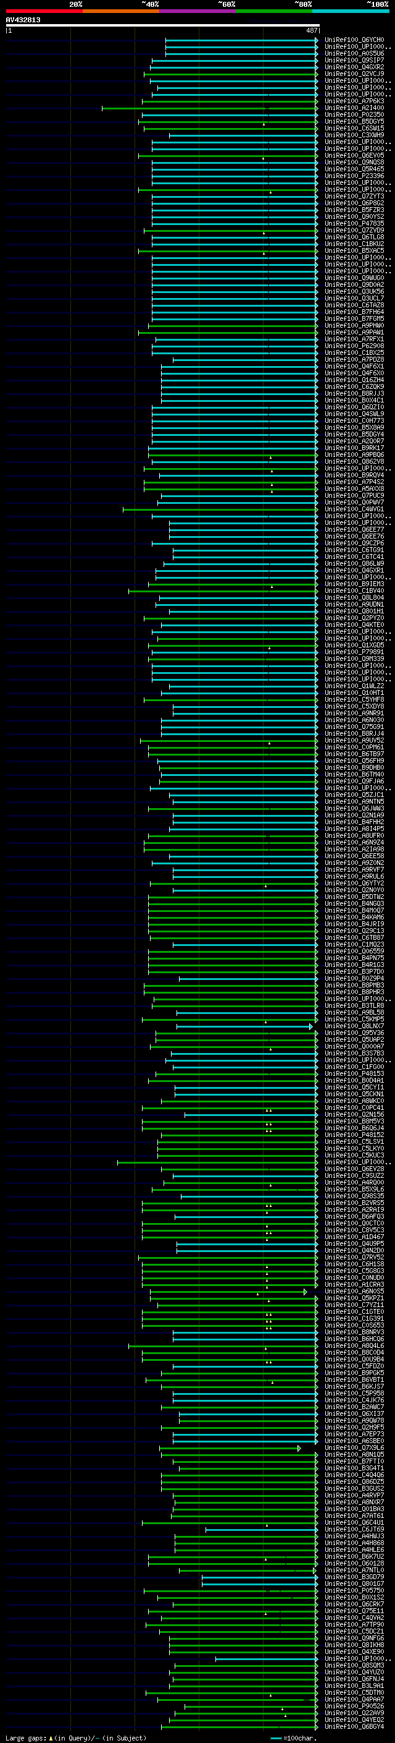Click the alignment bar of UniRef100_Q6YCH0
This screenshot has width=395, height=1743.
click(242, 40)
